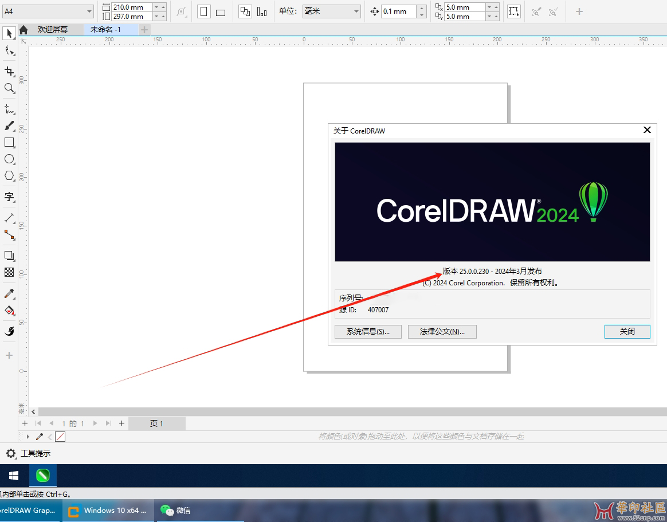Screen dimensions: 667x522
Task: Select the Ellipse tool
Action: (x=9, y=159)
